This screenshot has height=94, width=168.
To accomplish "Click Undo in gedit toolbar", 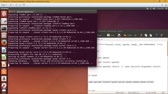I will 128,35.
